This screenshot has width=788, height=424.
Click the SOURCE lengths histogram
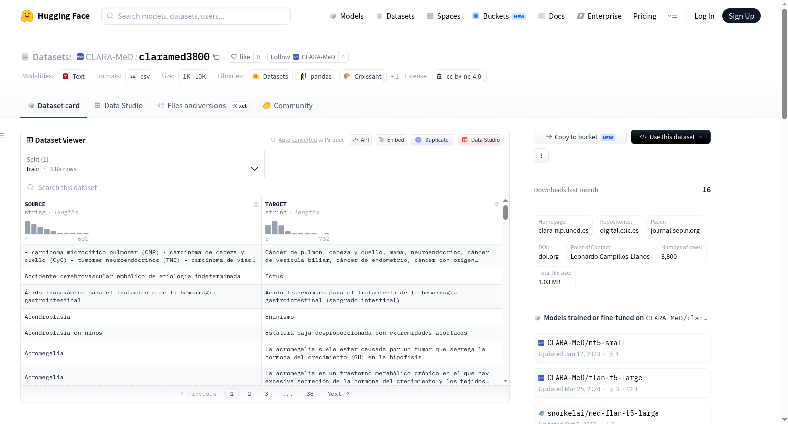57,227
